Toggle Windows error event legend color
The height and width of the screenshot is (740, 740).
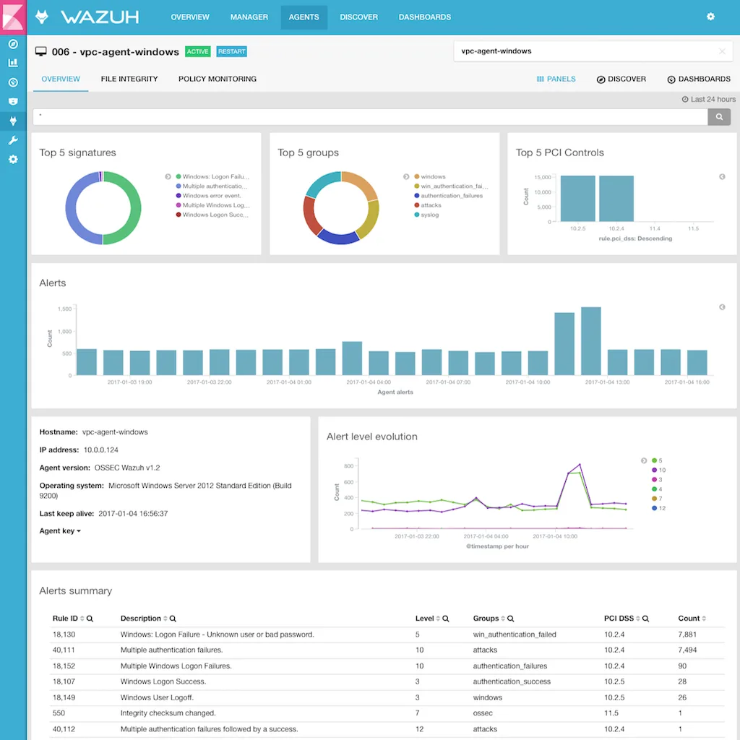click(178, 195)
